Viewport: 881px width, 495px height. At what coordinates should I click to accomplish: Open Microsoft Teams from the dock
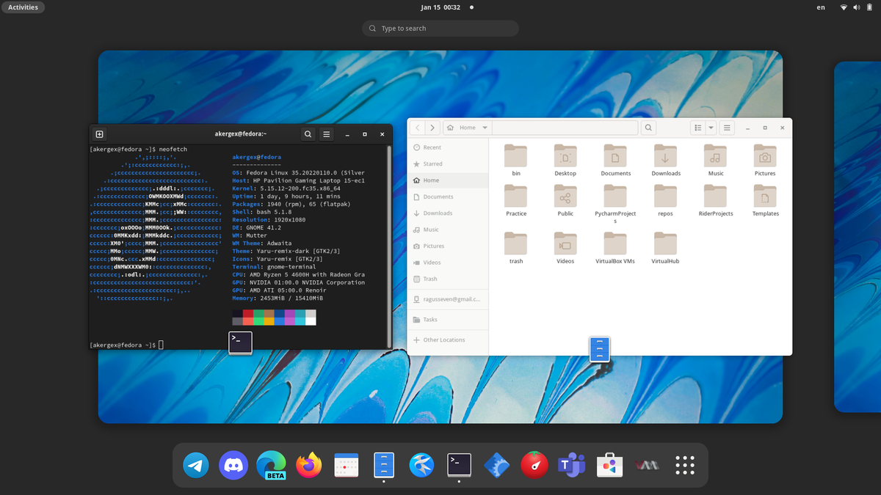tap(573, 465)
